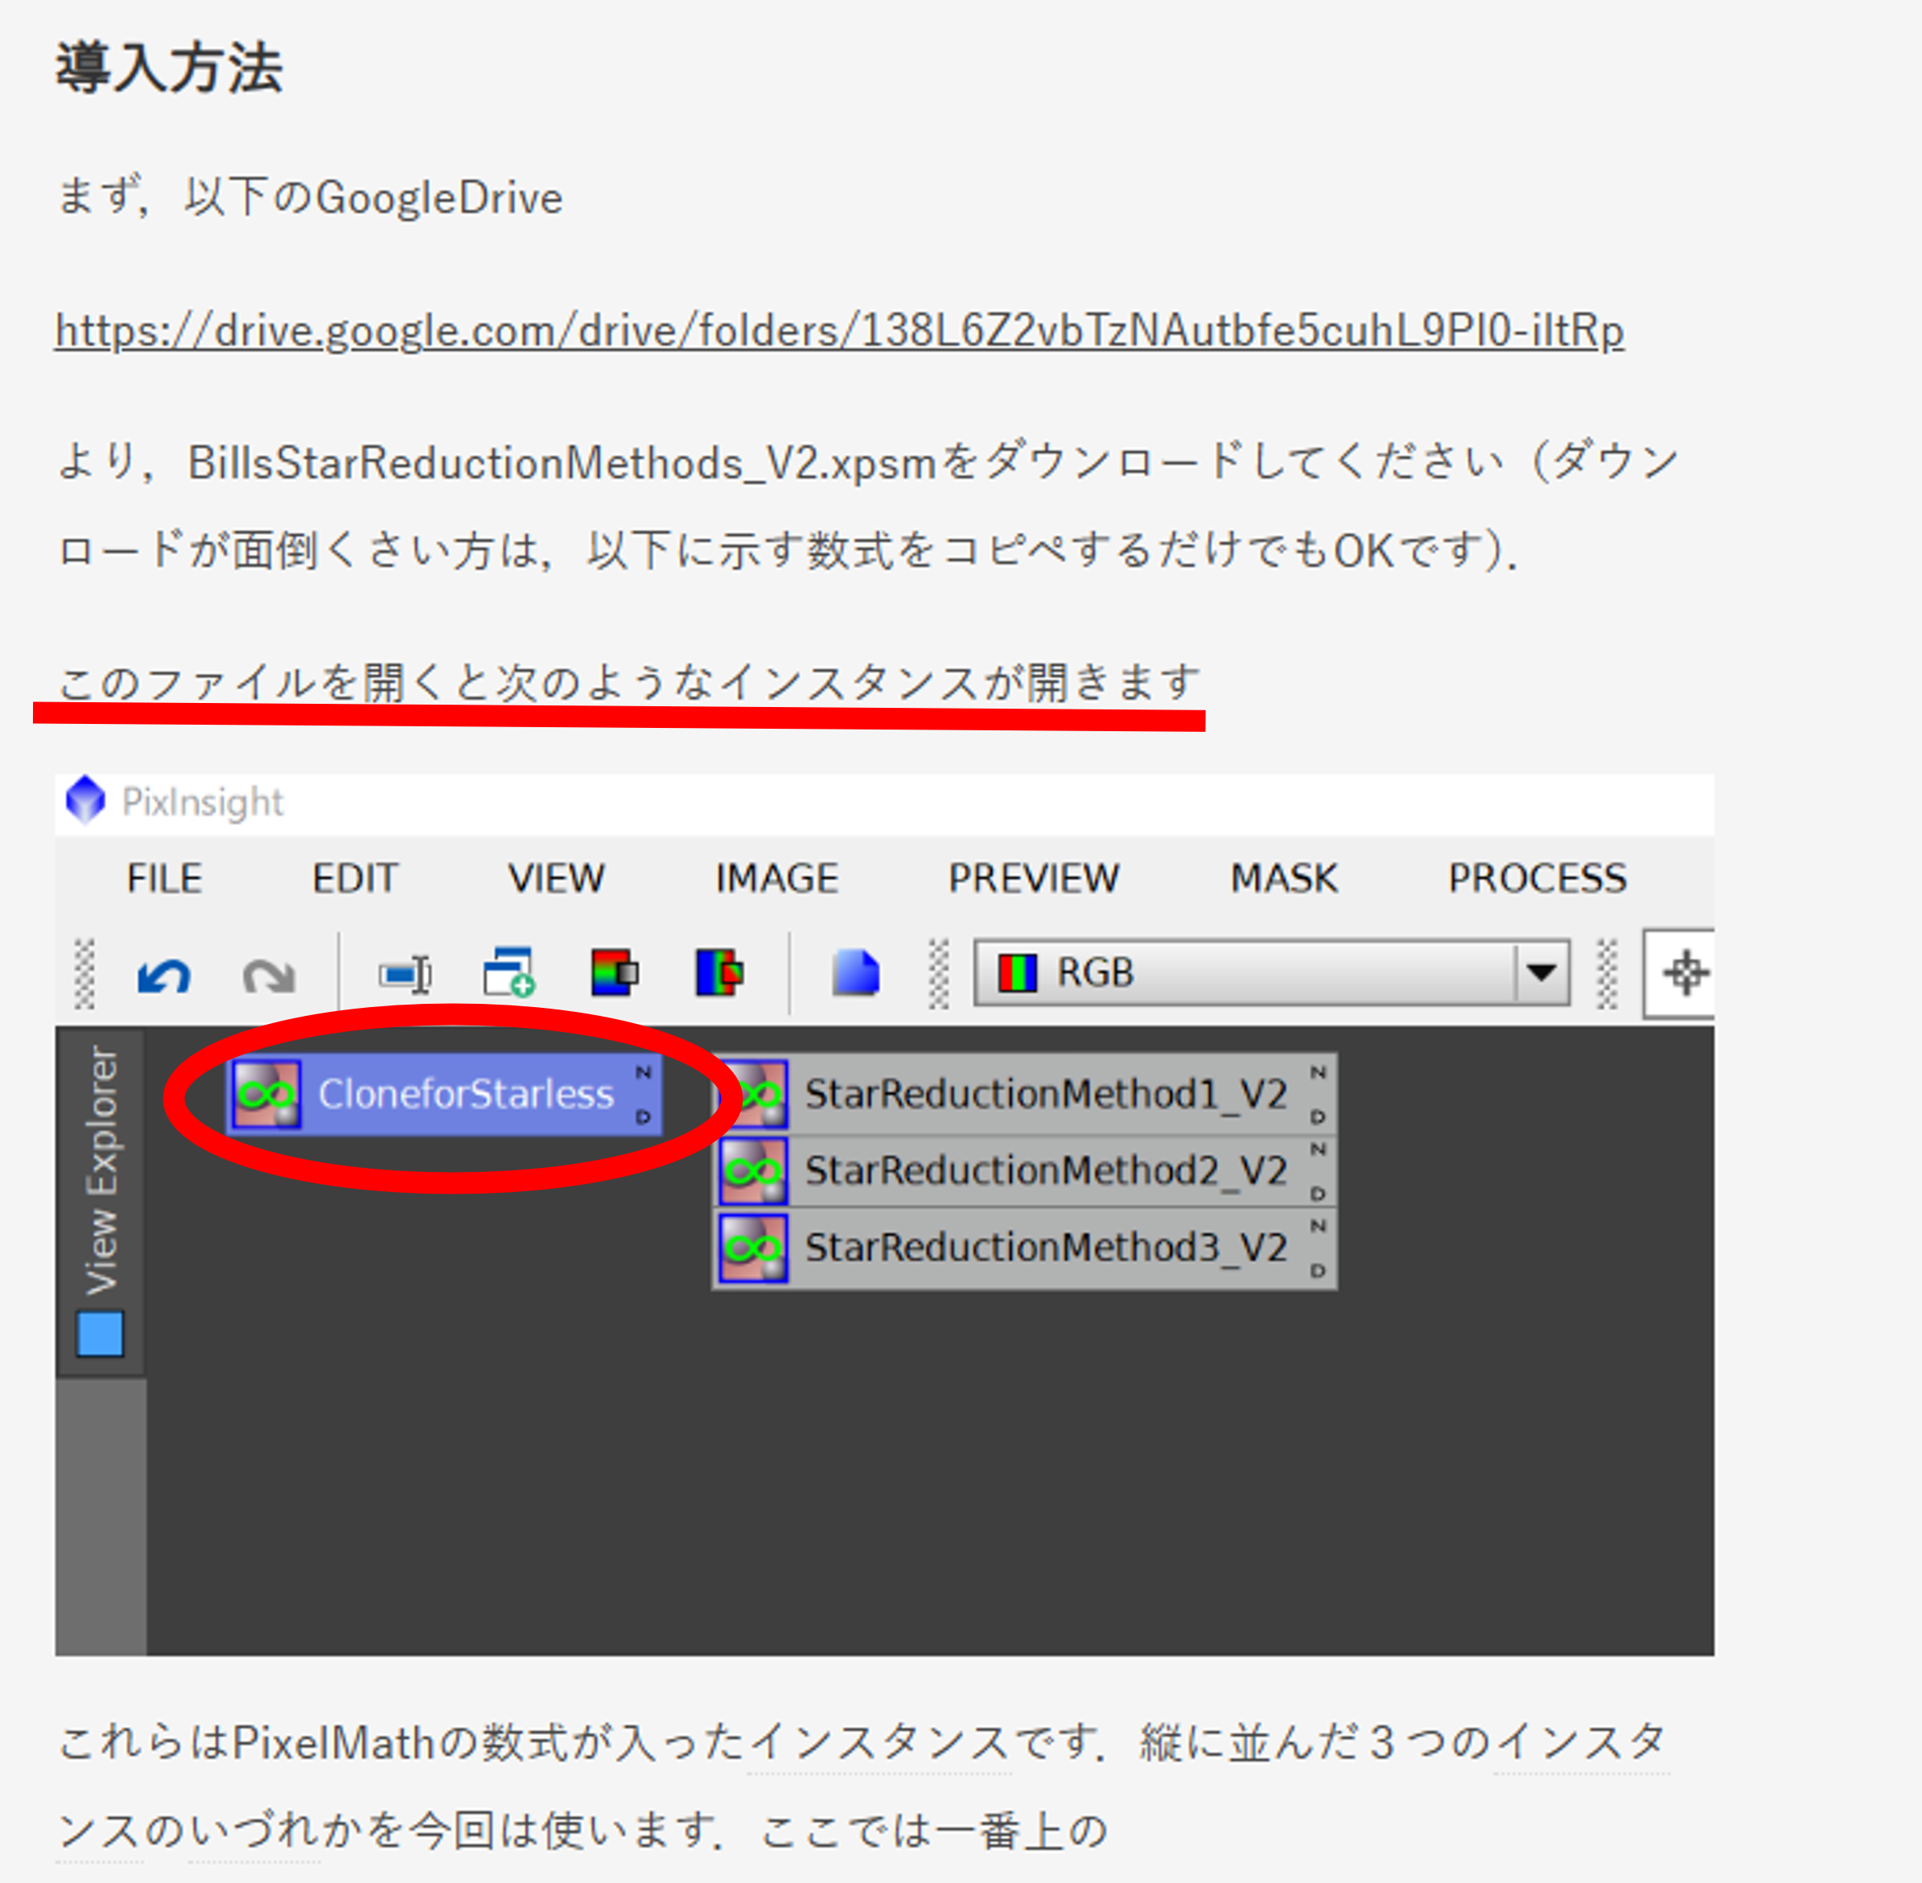Click the extract channels color icon
The height and width of the screenshot is (1883, 1922).
615,972
